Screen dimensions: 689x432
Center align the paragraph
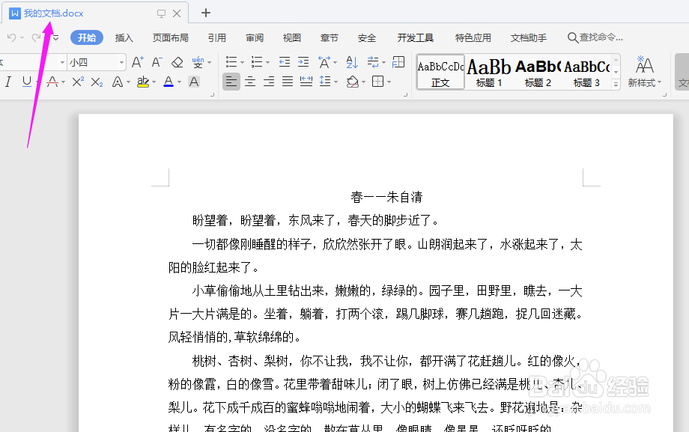(250, 82)
